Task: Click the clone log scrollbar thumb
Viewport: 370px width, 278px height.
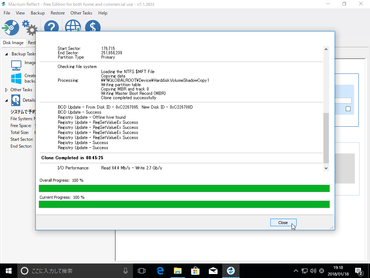Action: click(x=326, y=138)
